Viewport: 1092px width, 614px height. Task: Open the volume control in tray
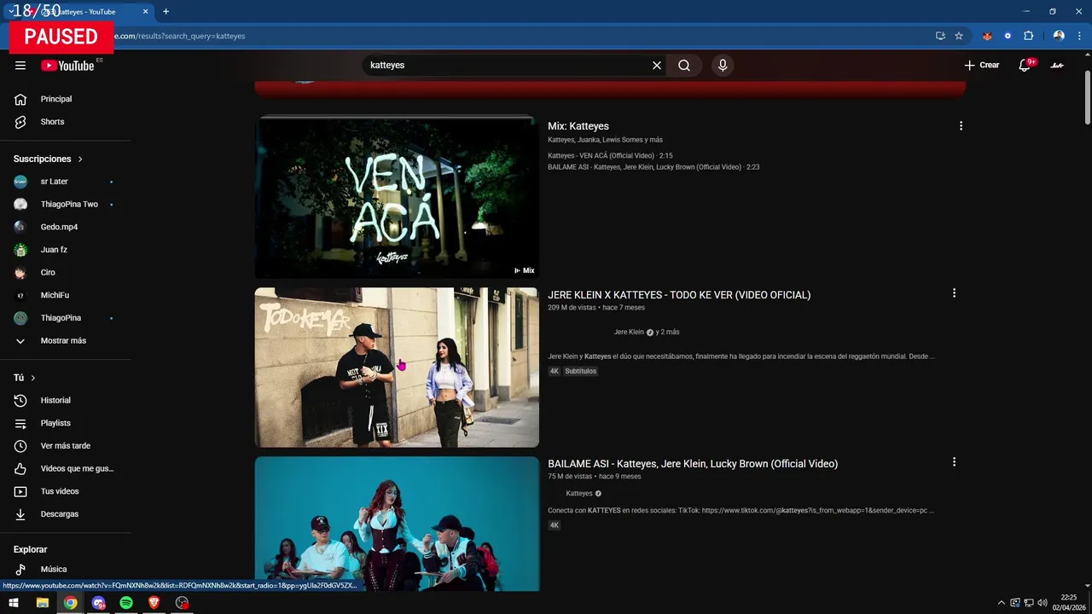tap(1042, 603)
